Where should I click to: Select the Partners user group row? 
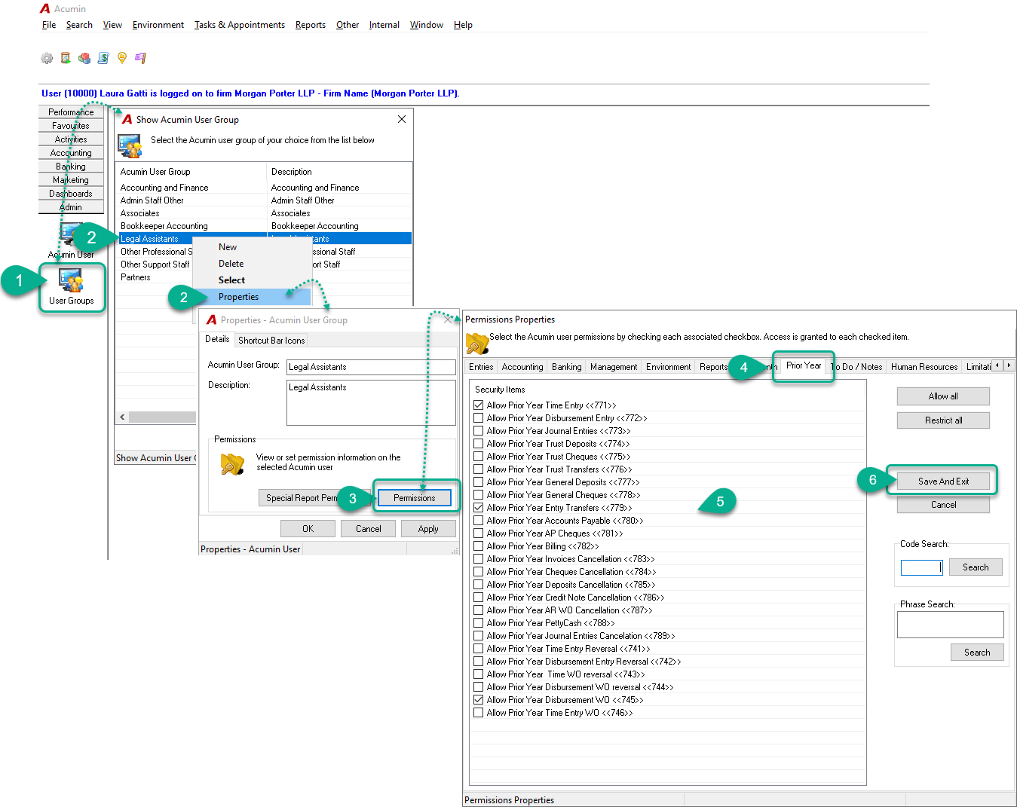[x=263, y=277]
